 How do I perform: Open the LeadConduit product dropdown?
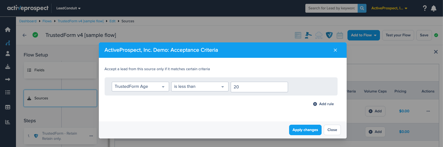coord(68,8)
